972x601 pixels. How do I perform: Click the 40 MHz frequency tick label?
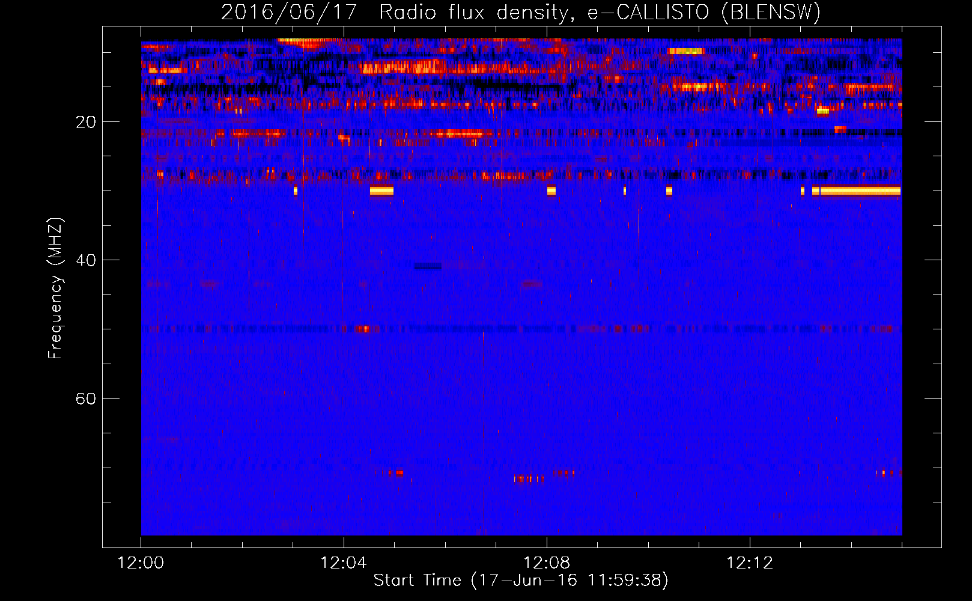point(85,260)
